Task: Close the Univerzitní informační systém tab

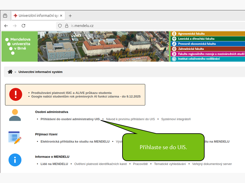Action: point(61,16)
